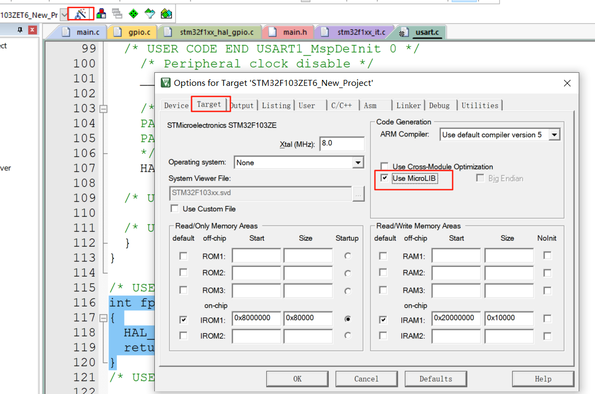Click the Manage Run-Time Environment cubes icon
This screenshot has width=595, height=394.
click(101, 13)
